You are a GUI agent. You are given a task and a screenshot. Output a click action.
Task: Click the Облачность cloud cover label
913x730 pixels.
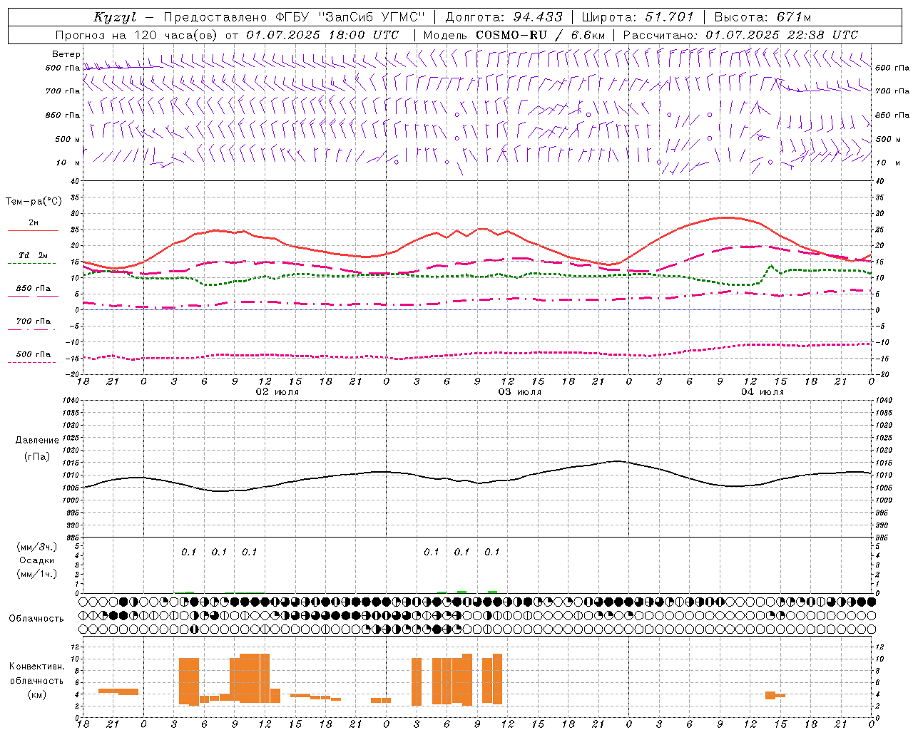click(x=36, y=618)
